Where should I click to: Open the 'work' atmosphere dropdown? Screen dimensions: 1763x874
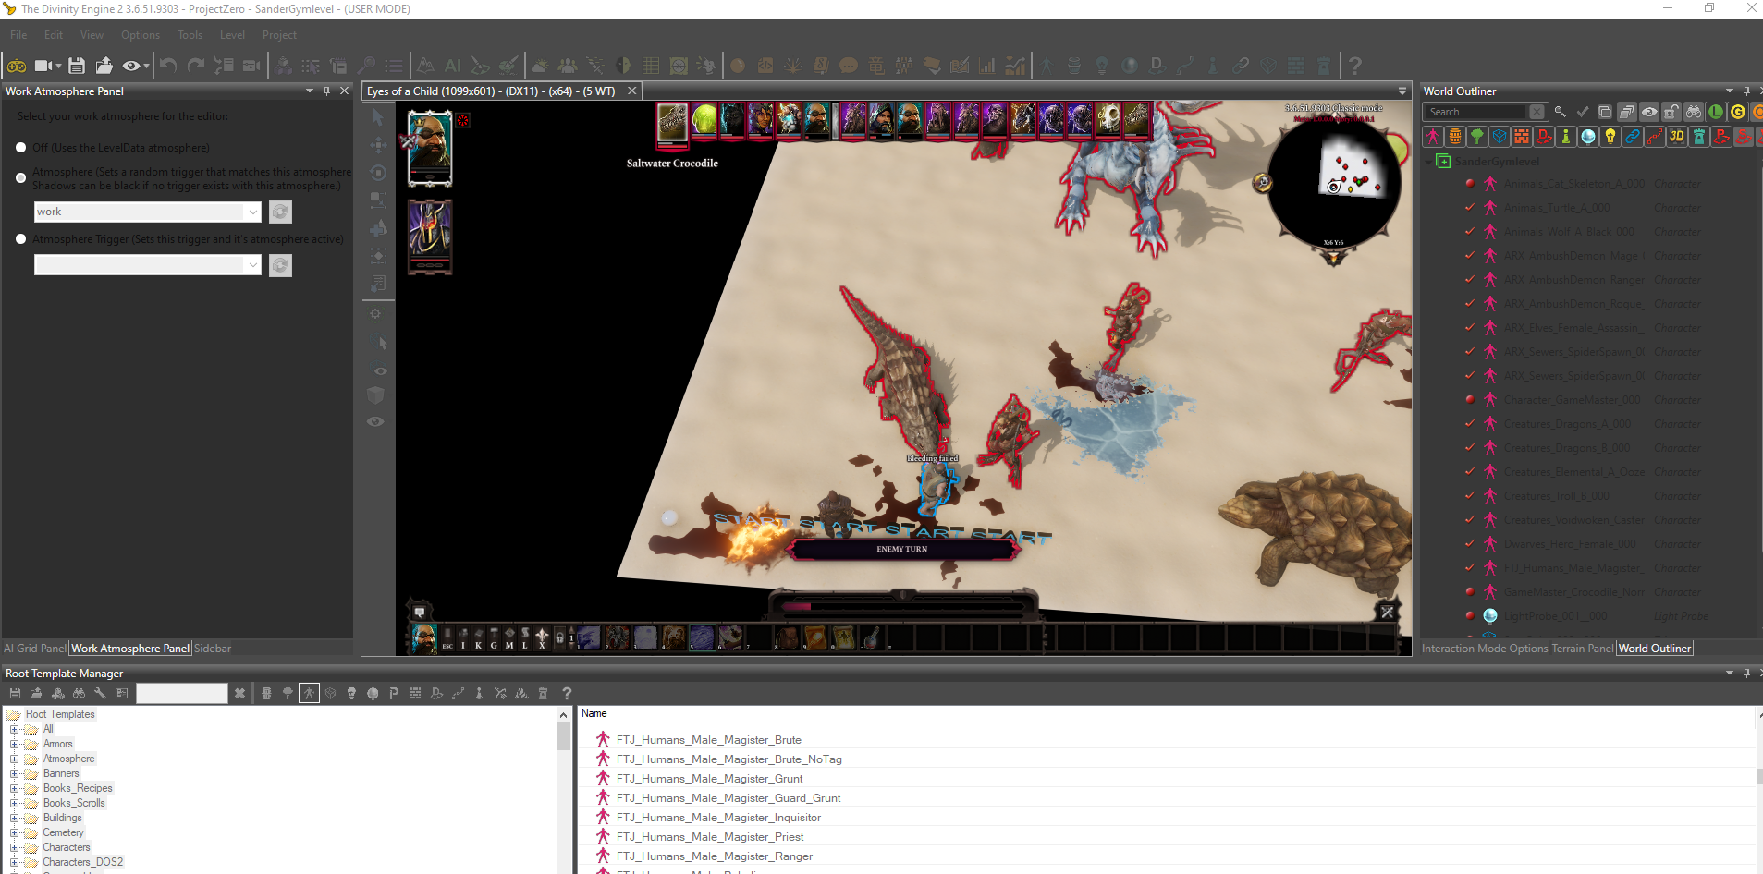(x=252, y=212)
